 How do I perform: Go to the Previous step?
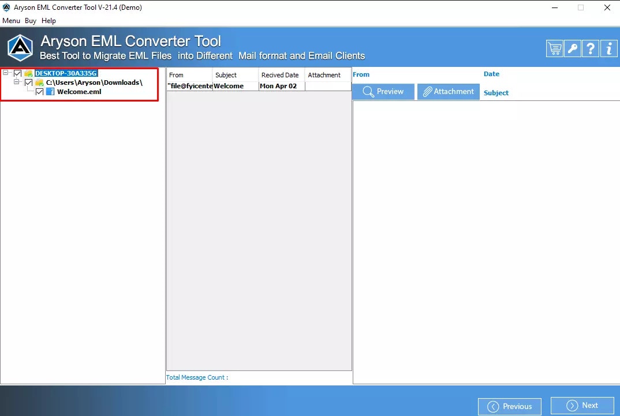coord(510,406)
